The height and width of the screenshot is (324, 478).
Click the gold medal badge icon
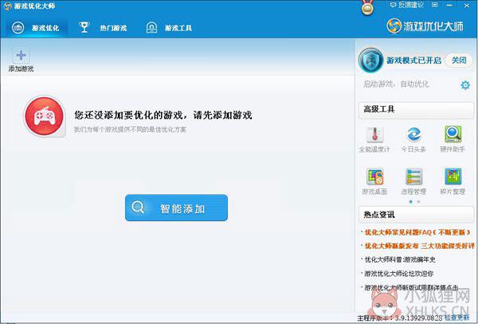[367, 8]
